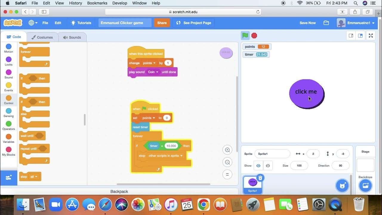Image resolution: width=382 pixels, height=215 pixels.
Task: Click the Choose a Backdrop button
Action: (x=365, y=185)
